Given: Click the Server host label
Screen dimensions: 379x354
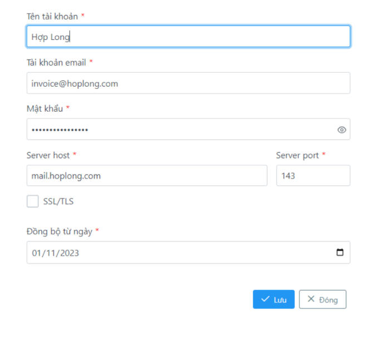Looking at the screenshot, I should [x=48, y=155].
